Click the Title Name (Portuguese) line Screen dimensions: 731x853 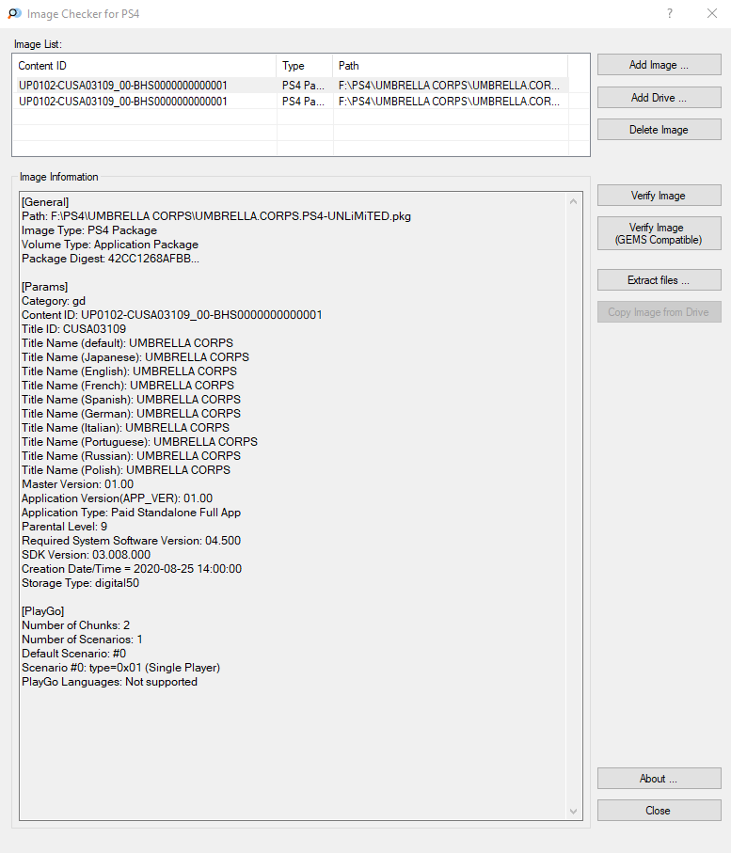coord(140,442)
